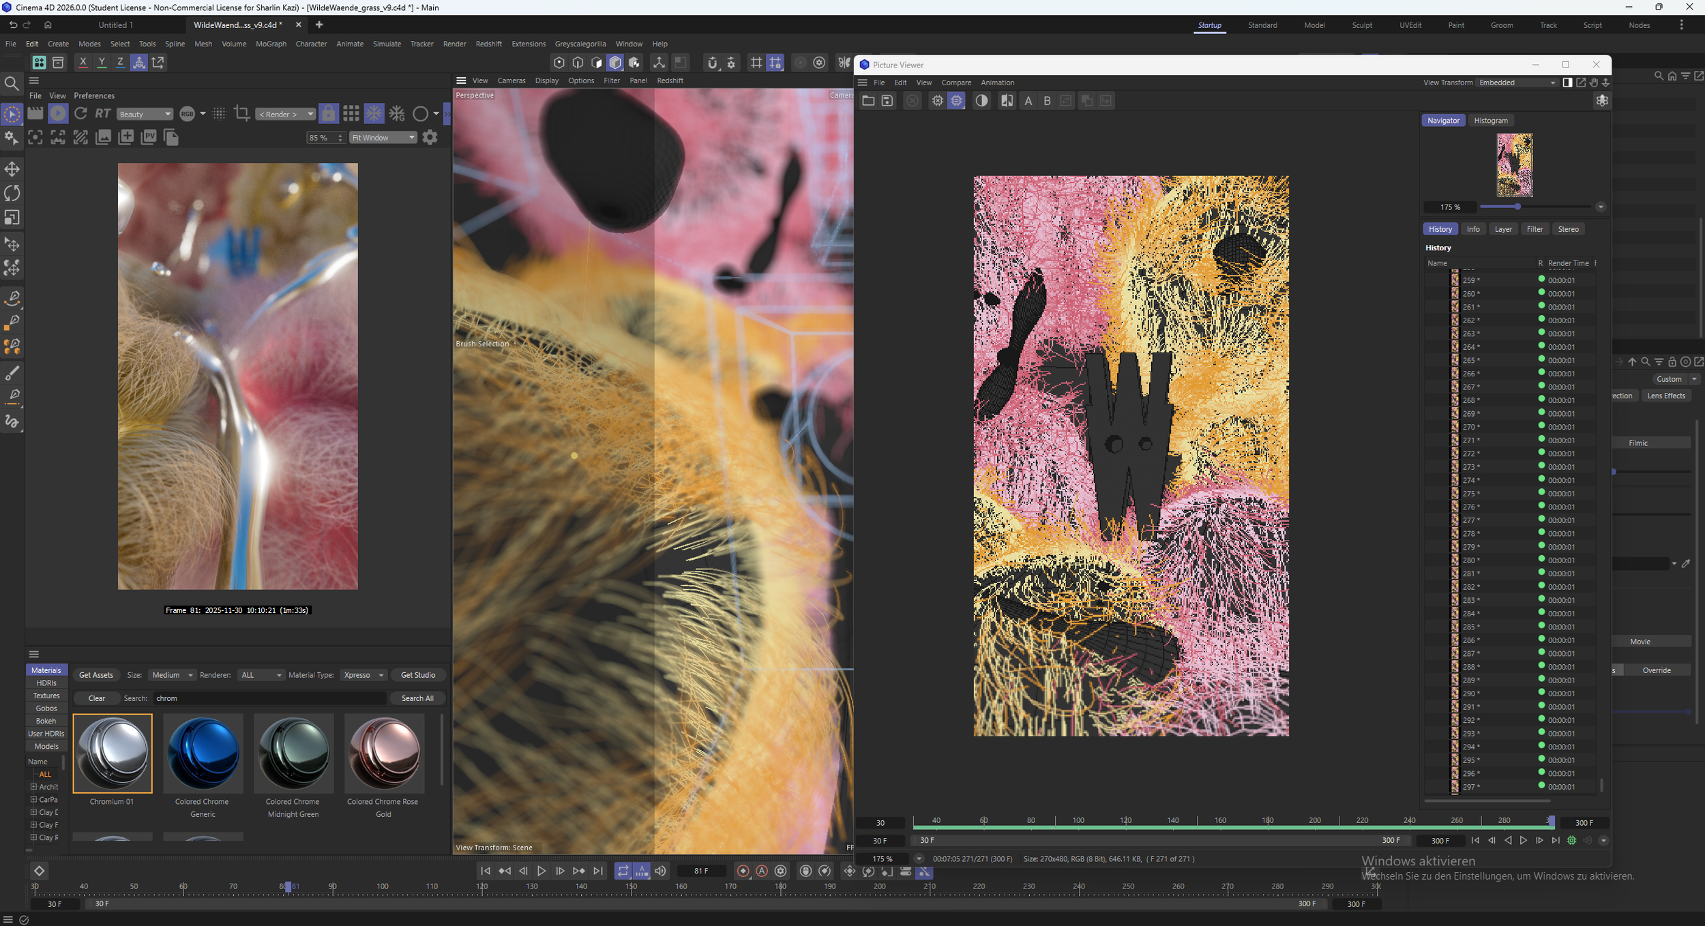Open the Beauty AOV dropdown
The width and height of the screenshot is (1705, 926).
145,114
